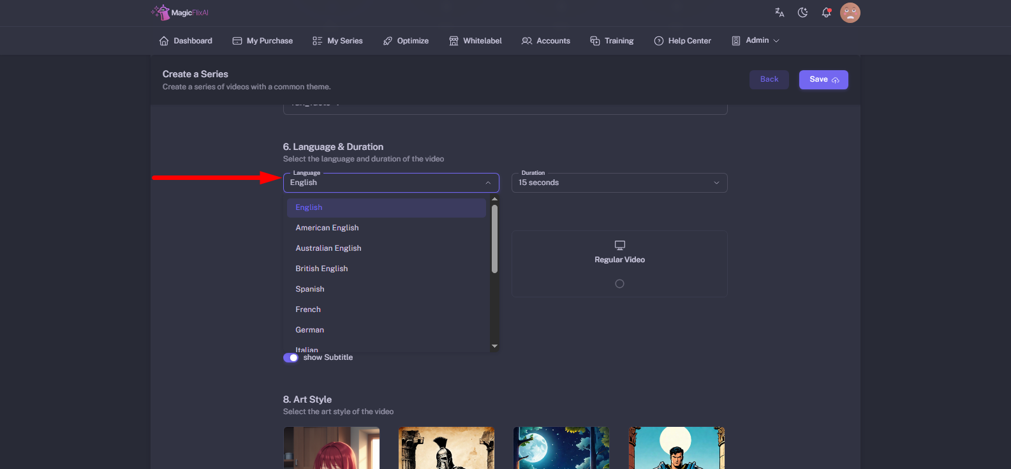1011x469 pixels.
Task: Select the Regular Video radio button
Action: (619, 284)
